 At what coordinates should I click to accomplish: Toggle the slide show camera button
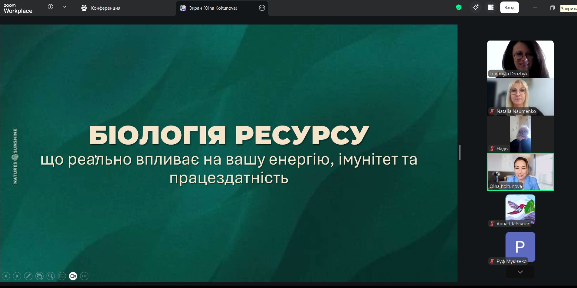[x=73, y=276]
